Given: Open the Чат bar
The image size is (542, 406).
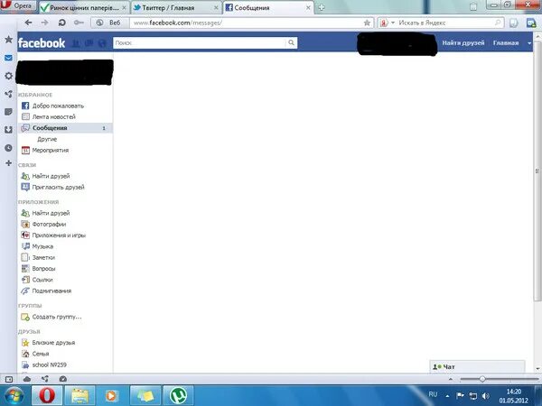Looking at the screenshot, I should click(477, 366).
